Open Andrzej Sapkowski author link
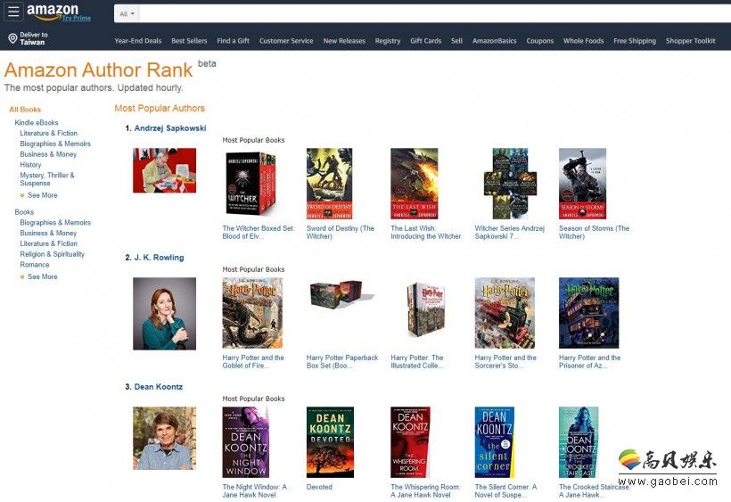Screen dimensions: 731x502 pos(170,128)
